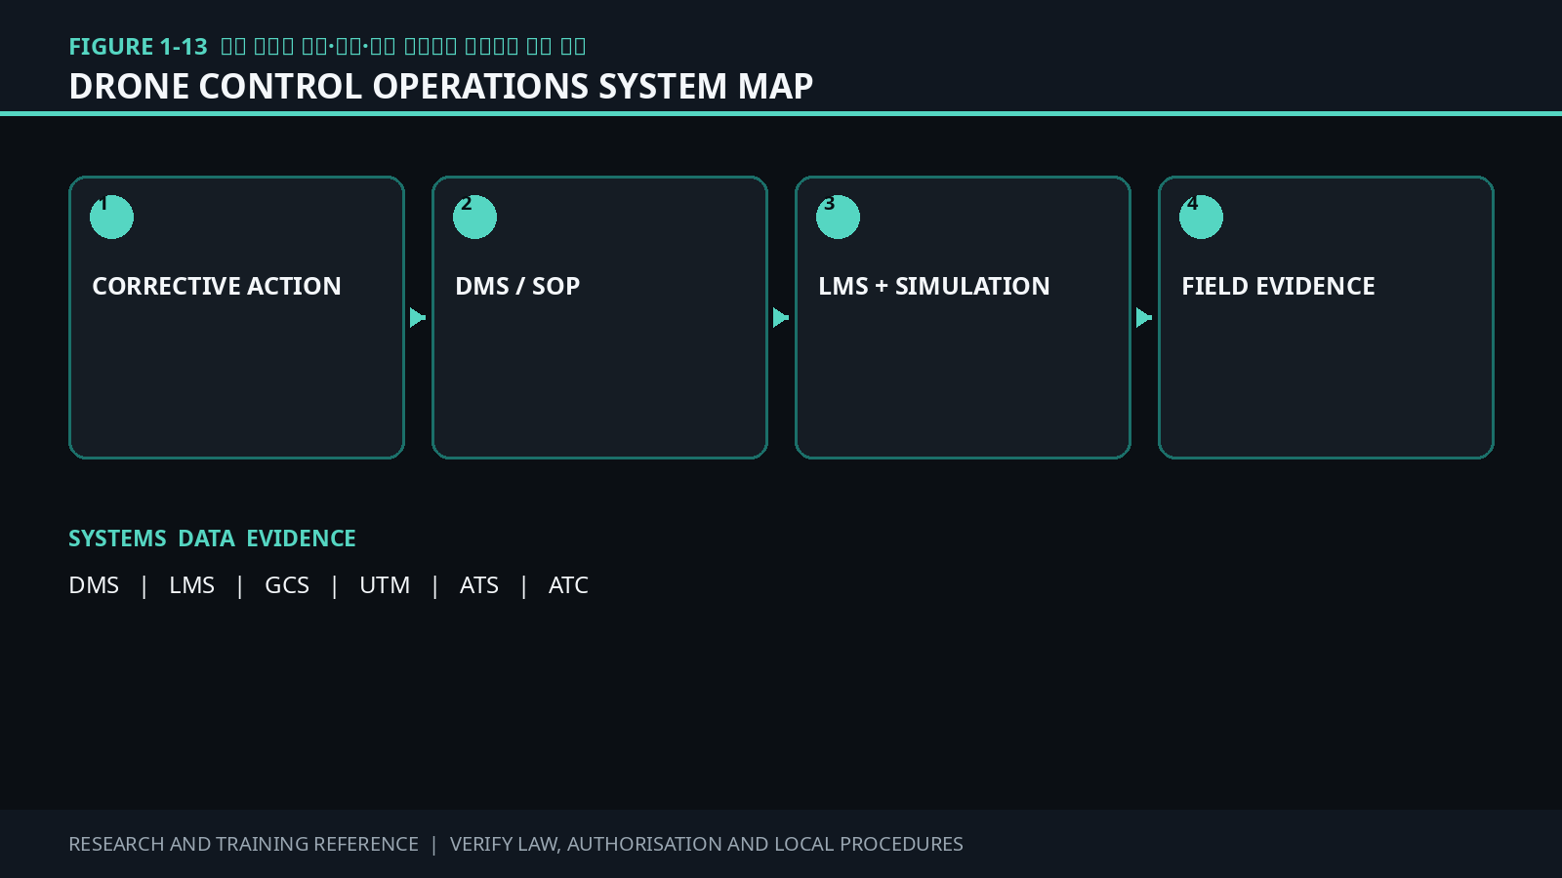Screen dimensions: 1562x878
Task: Click the FIGURE 1-13 label
Action: (x=138, y=47)
